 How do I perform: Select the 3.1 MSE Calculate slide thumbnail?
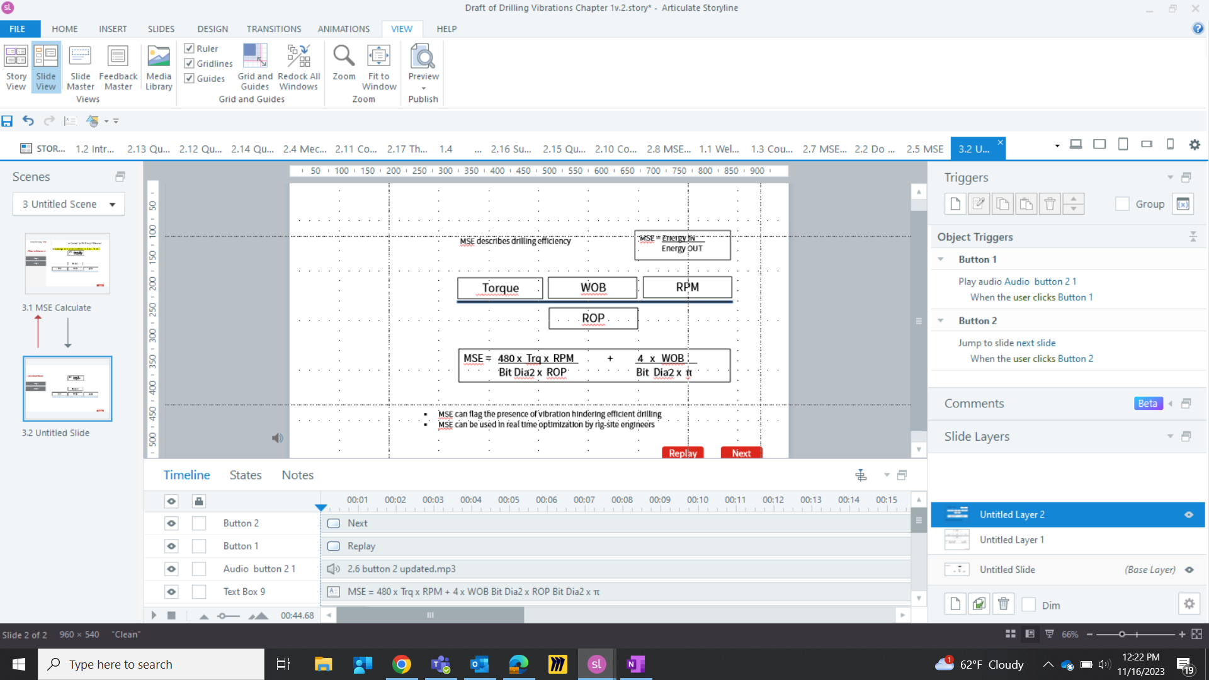pos(67,264)
